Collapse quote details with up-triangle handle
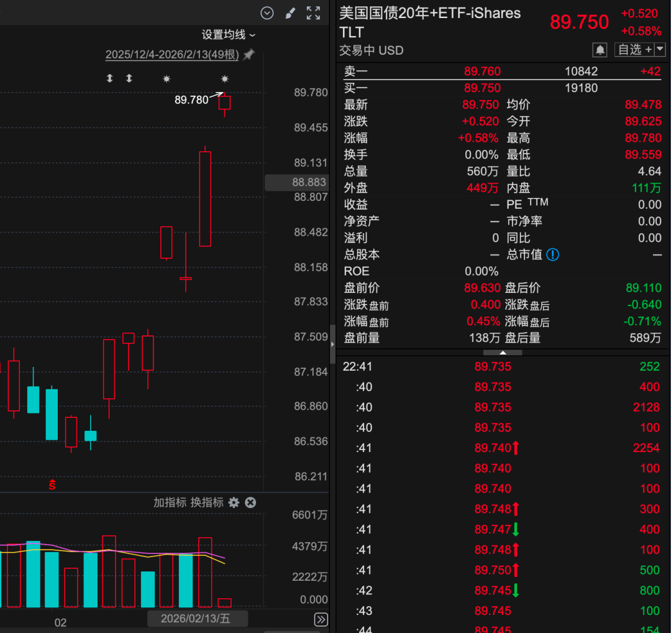 pos(503,353)
